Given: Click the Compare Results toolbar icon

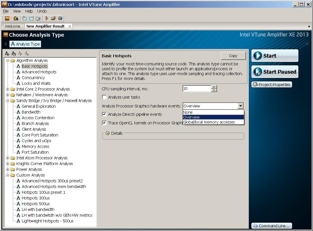Looking at the screenshot, I should coord(60,18).
